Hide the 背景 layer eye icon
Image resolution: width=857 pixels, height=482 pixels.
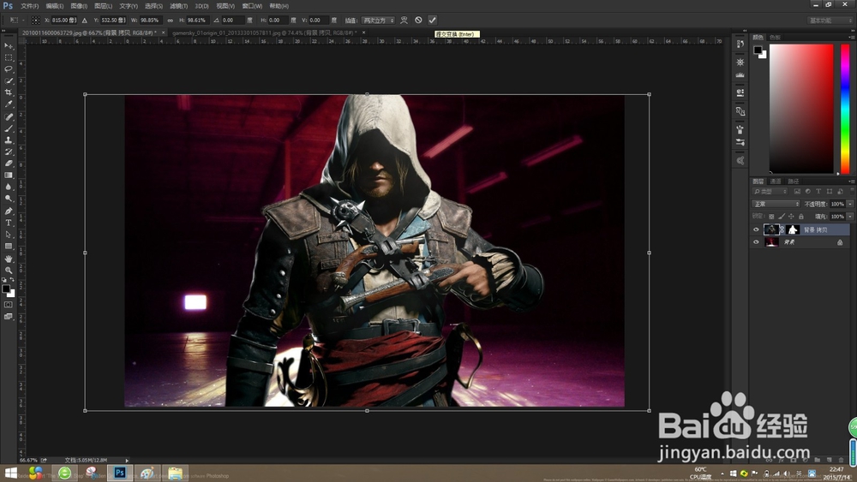pos(756,241)
